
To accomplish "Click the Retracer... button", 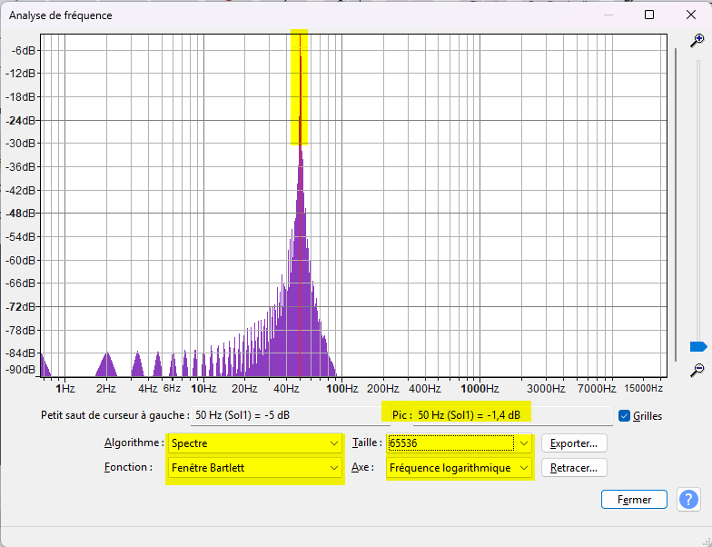I will tap(574, 468).
